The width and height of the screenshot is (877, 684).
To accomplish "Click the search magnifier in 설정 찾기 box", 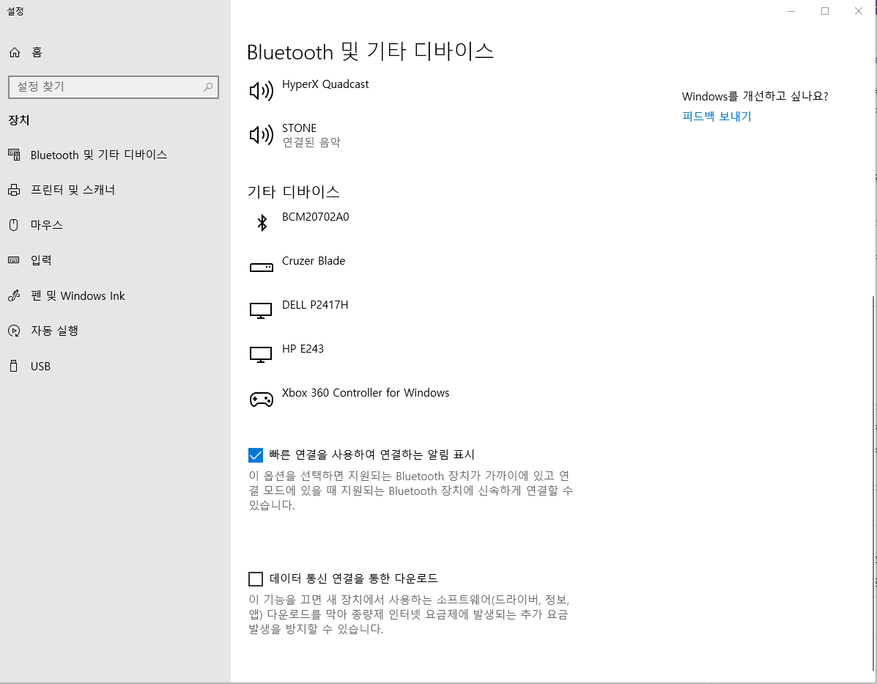I will 208,87.
